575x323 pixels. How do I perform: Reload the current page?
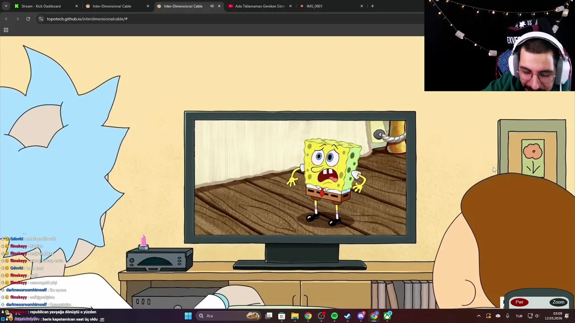click(28, 19)
